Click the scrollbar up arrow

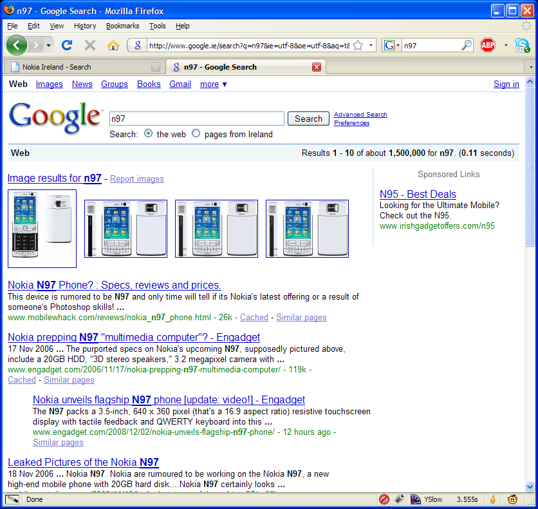coord(530,82)
